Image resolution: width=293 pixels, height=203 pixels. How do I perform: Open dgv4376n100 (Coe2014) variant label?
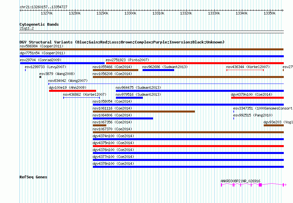(x=113, y=150)
